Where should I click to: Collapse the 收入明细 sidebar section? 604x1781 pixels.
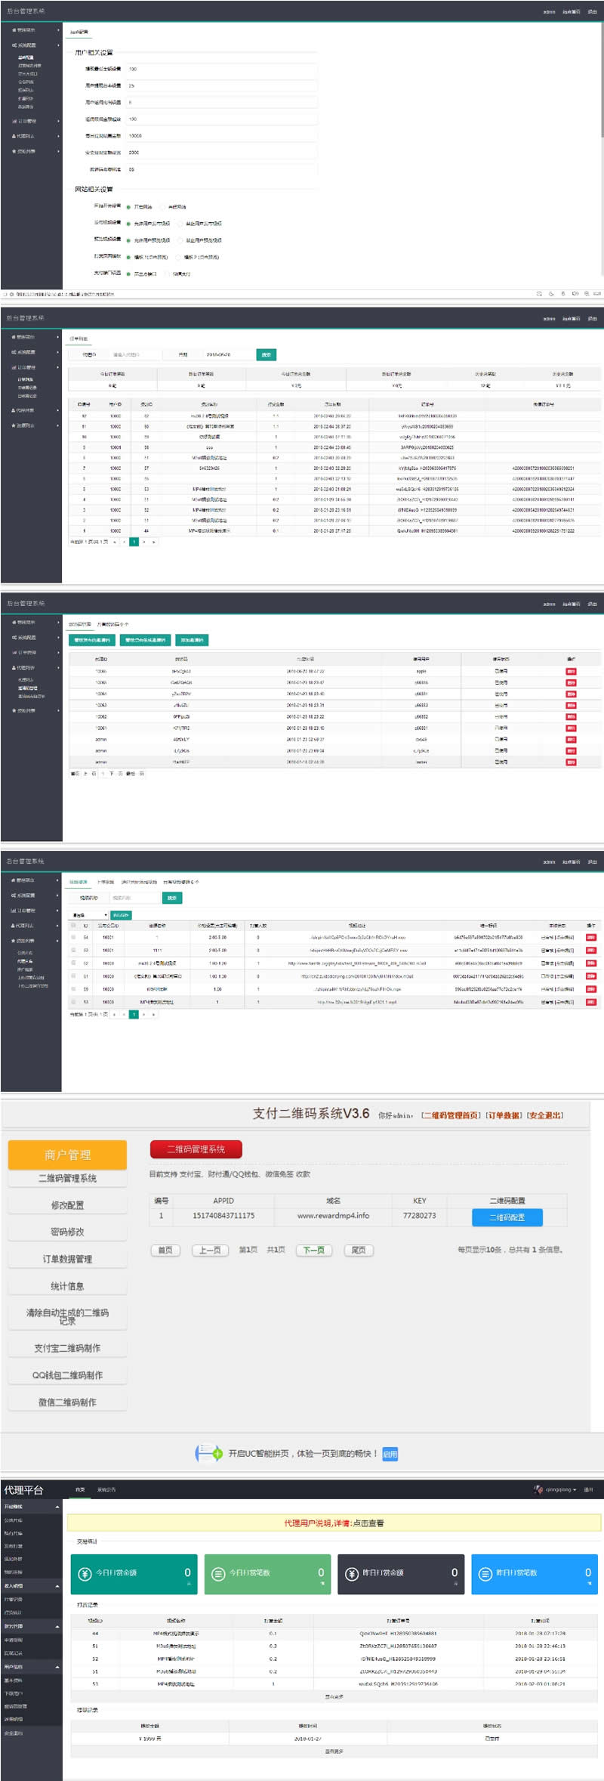click(x=57, y=1586)
